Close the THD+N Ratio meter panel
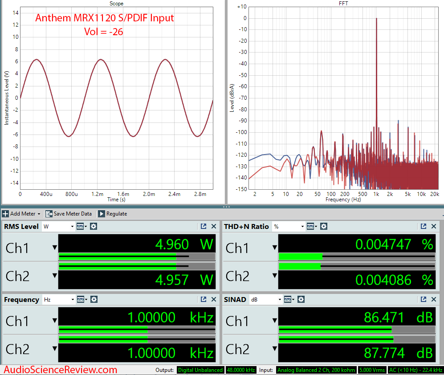Viewport: 444px width, 375px height. pos(434,226)
